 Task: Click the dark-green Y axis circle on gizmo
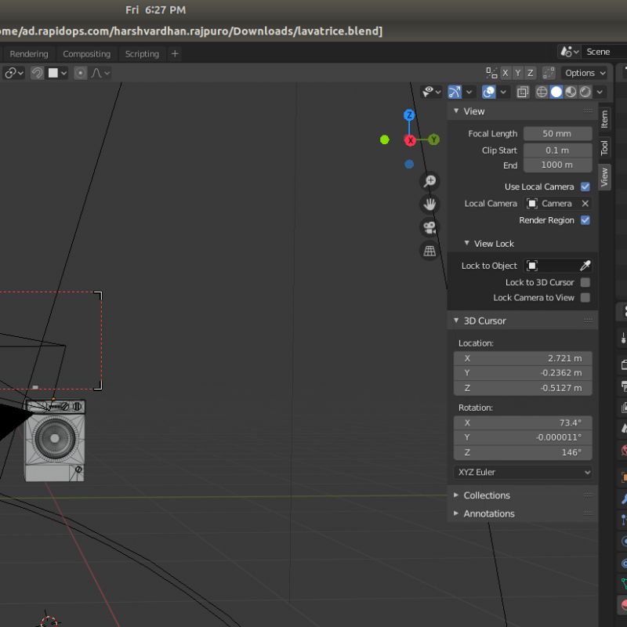pyautogui.click(x=433, y=140)
